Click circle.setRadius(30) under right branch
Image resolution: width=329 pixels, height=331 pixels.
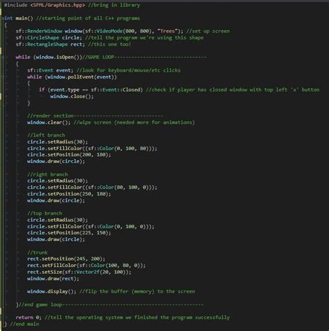coord(58,181)
